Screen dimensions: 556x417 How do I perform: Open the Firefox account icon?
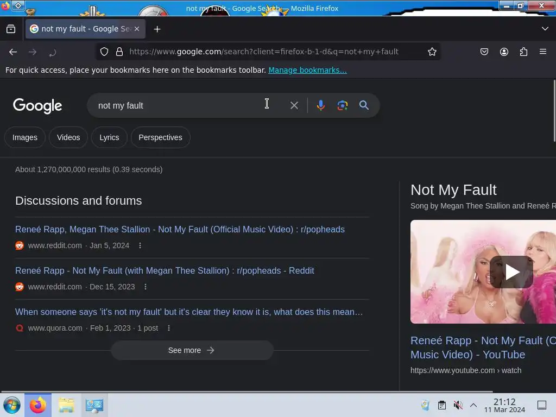point(504,52)
